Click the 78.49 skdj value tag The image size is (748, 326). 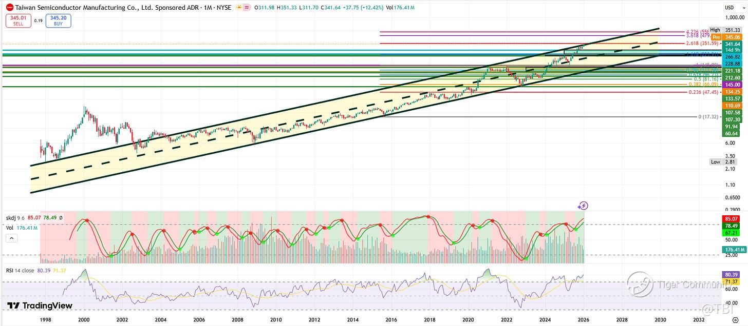(732, 226)
